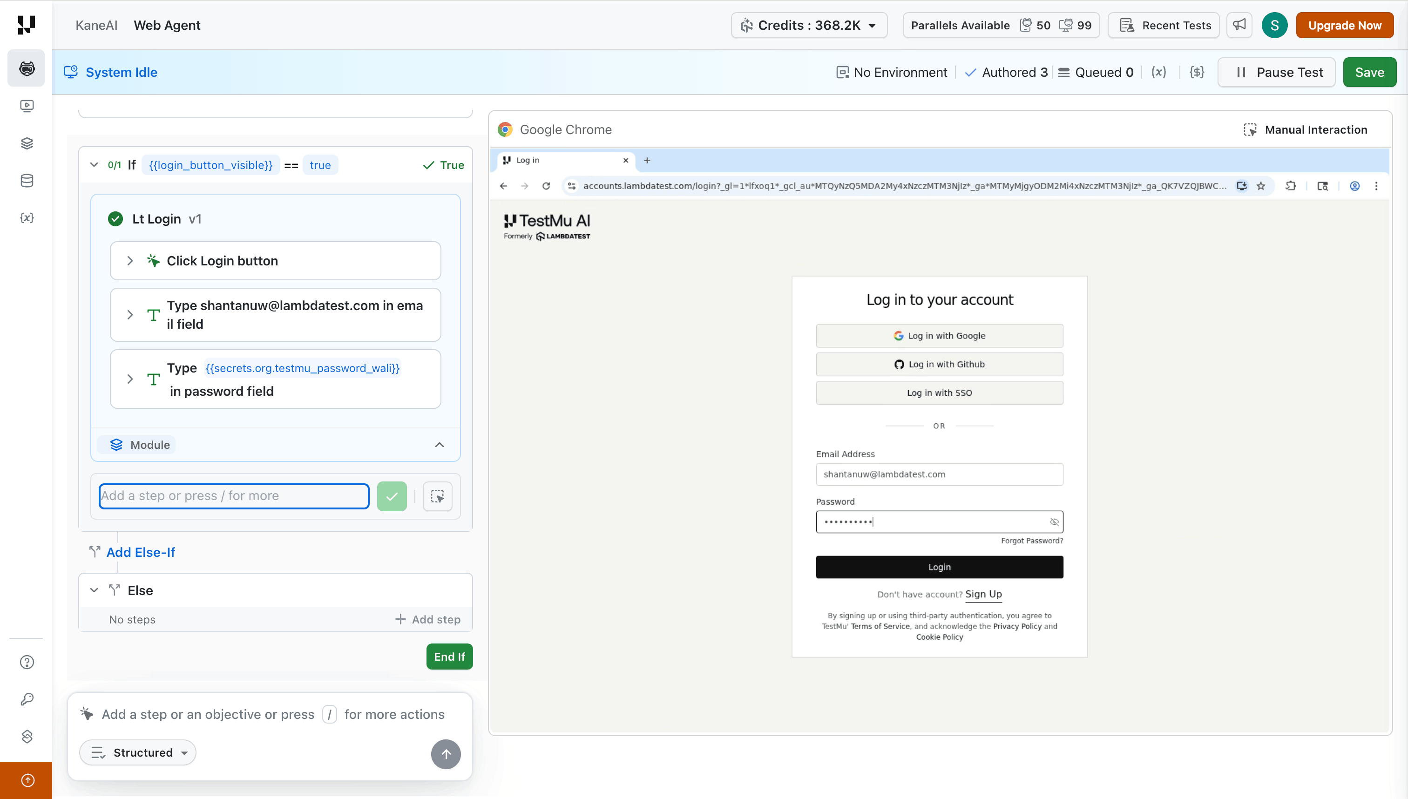Viewport: 1408px width, 799px height.
Task: Click the help question mark icon in sidebar
Action: (x=27, y=663)
